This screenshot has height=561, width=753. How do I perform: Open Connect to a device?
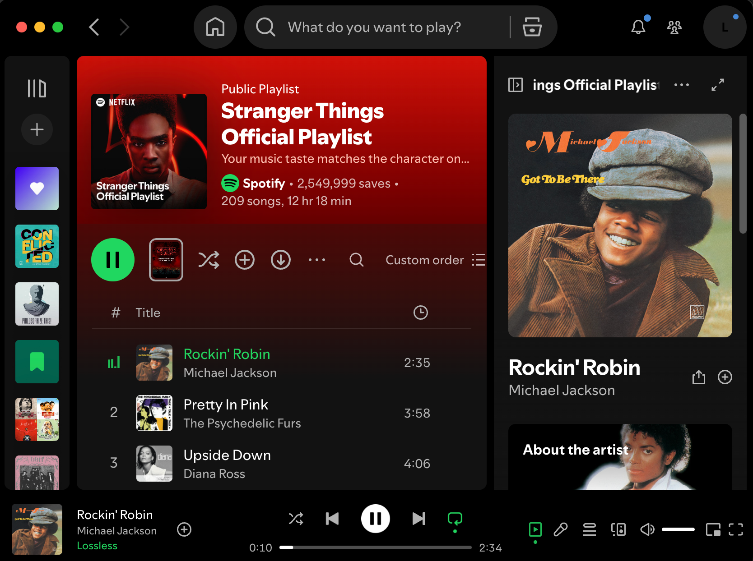tap(618, 529)
